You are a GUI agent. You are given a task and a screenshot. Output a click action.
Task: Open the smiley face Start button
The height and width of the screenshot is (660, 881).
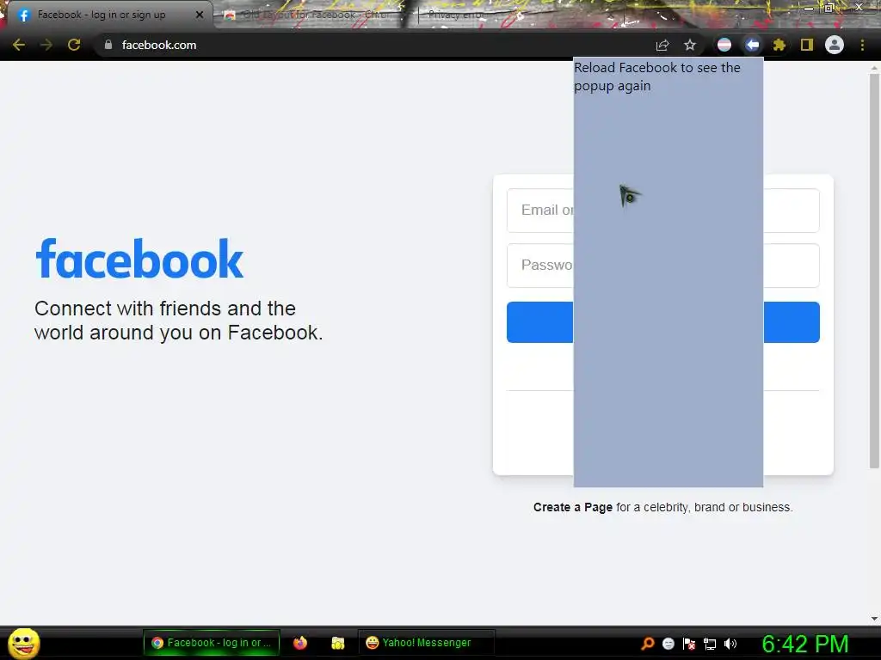pyautogui.click(x=23, y=643)
